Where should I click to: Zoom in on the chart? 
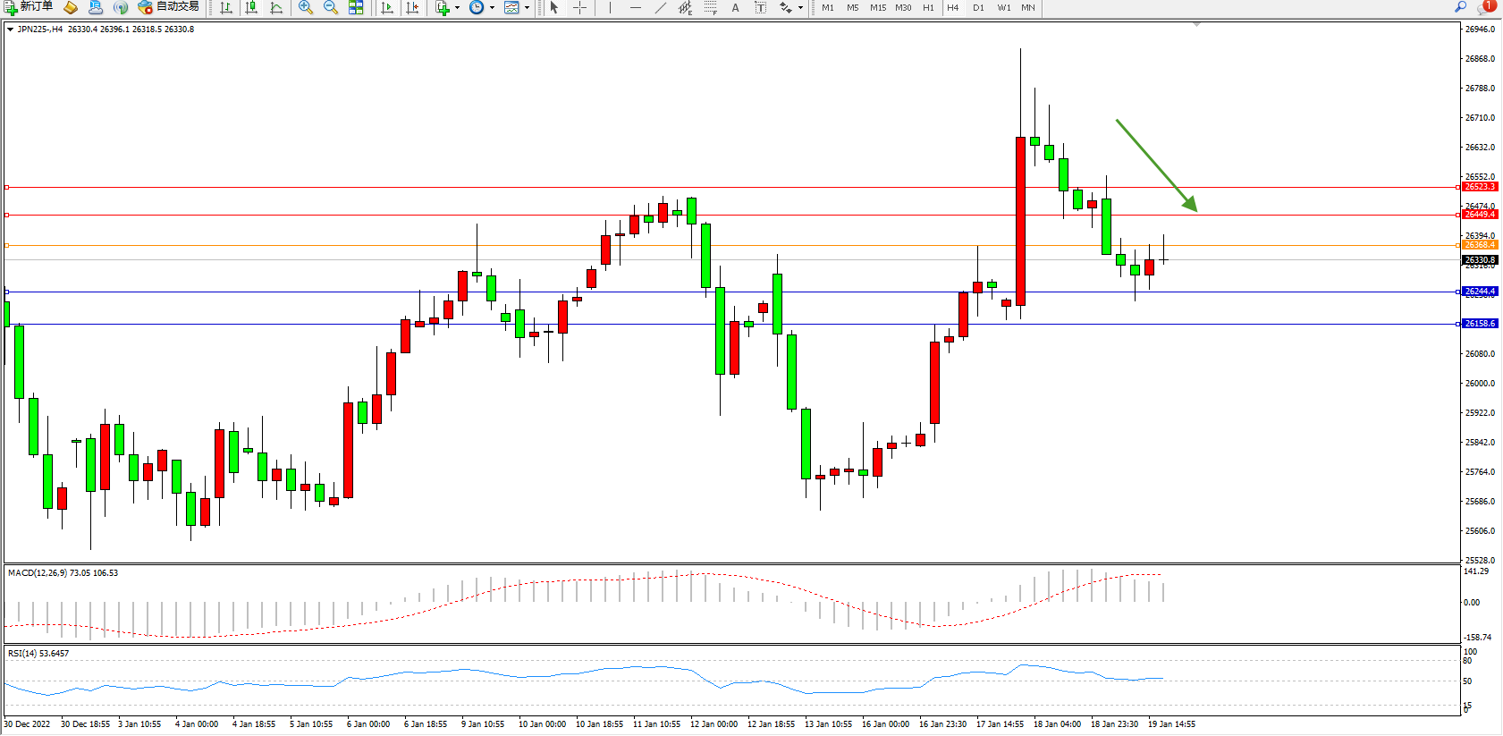pos(306,7)
